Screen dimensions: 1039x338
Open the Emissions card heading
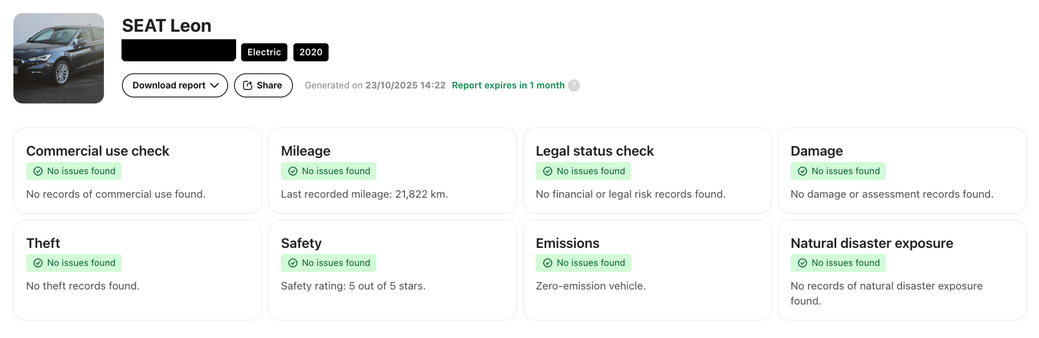pyautogui.click(x=567, y=243)
